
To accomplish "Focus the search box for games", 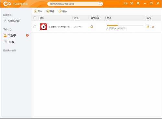I will [x=75, y=4].
